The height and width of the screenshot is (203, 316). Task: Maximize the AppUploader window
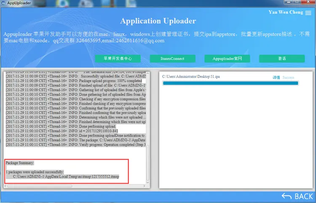tap(297, 2)
